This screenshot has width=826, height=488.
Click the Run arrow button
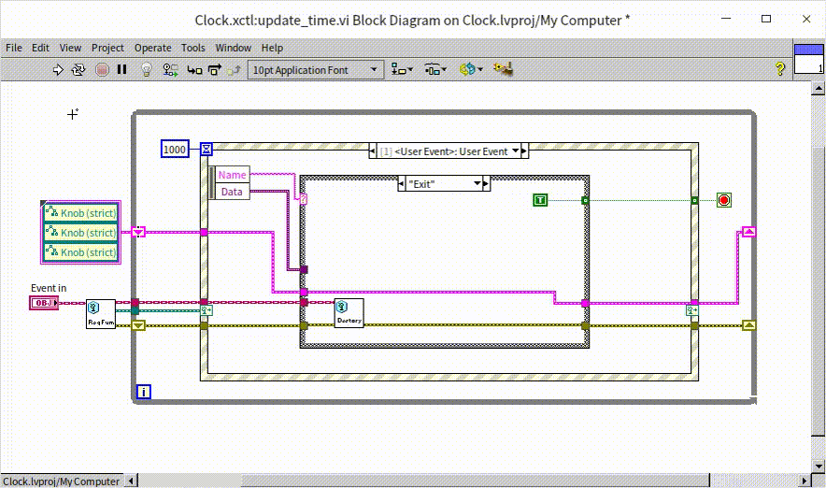[58, 69]
